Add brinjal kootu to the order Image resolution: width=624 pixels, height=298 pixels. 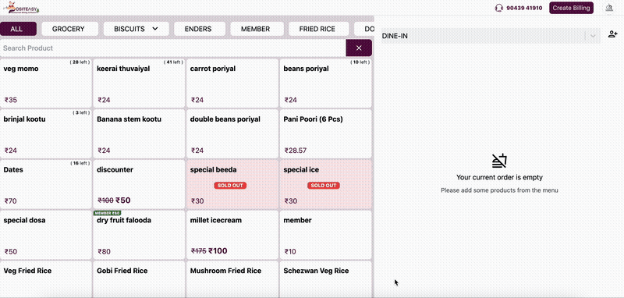[x=46, y=133]
